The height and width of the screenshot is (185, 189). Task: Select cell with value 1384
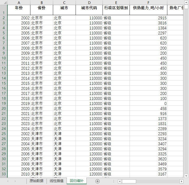click(x=148, y=28)
